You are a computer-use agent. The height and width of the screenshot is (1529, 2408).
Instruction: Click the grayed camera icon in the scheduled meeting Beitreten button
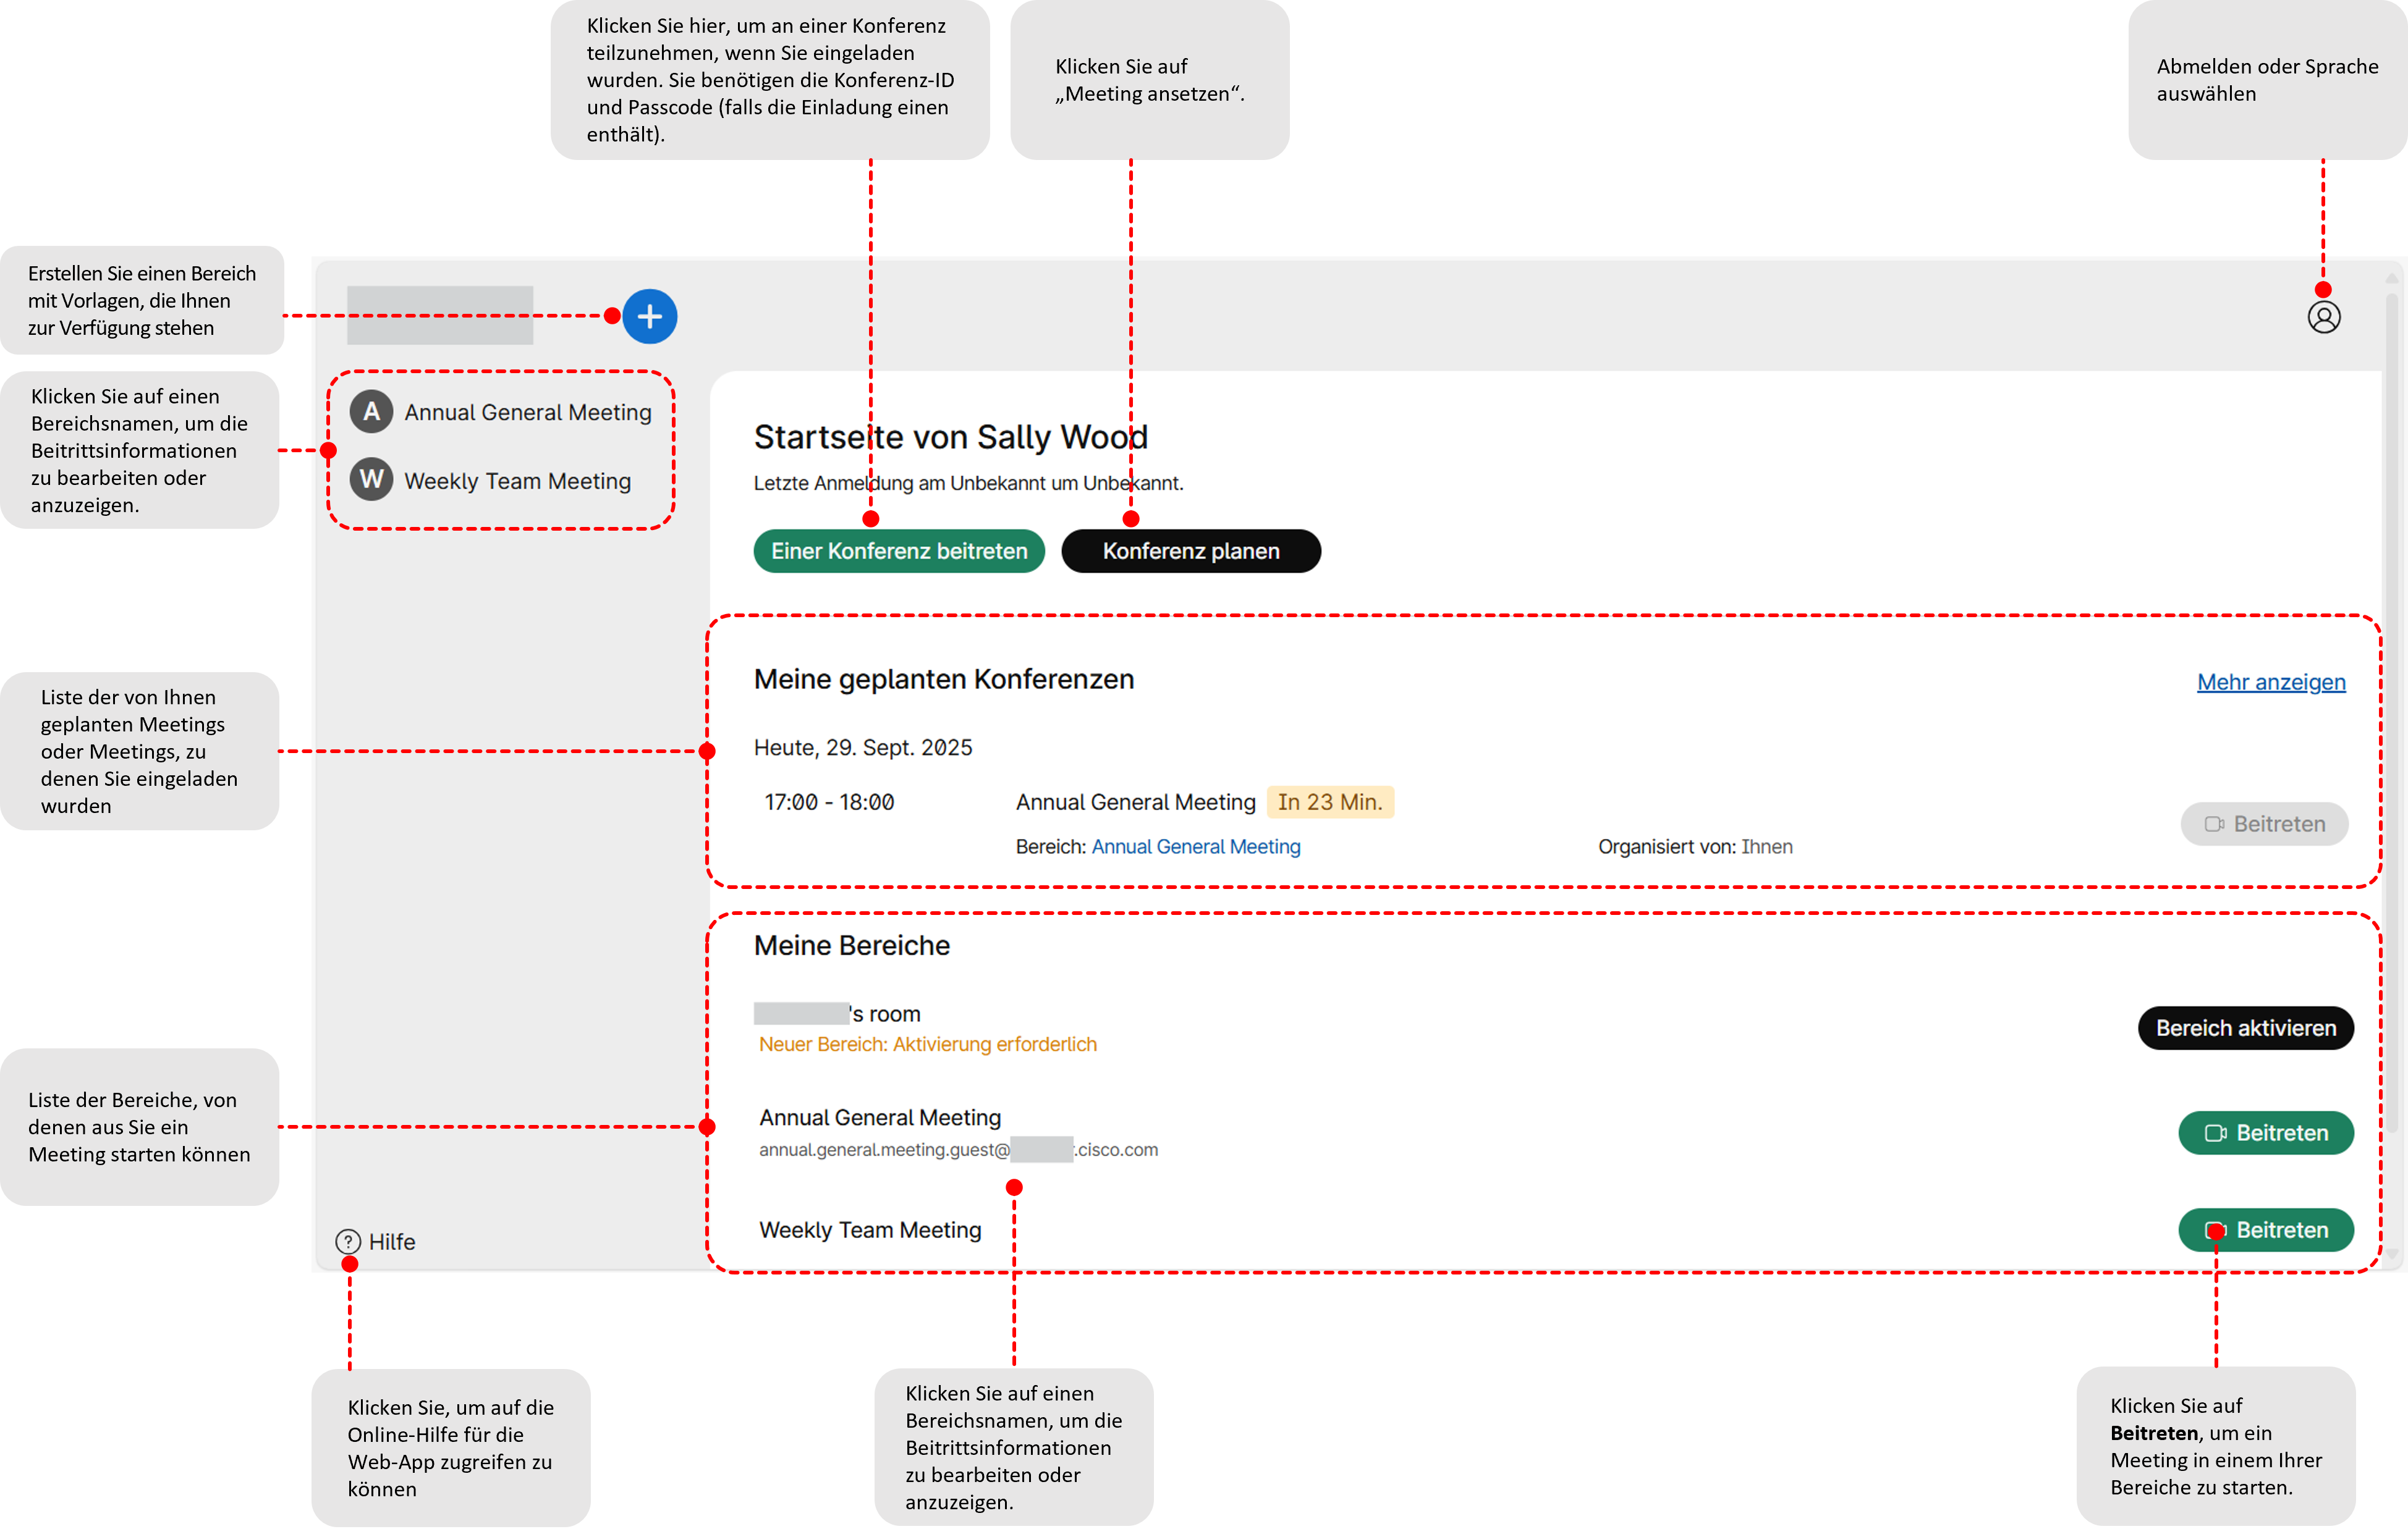(x=2214, y=823)
